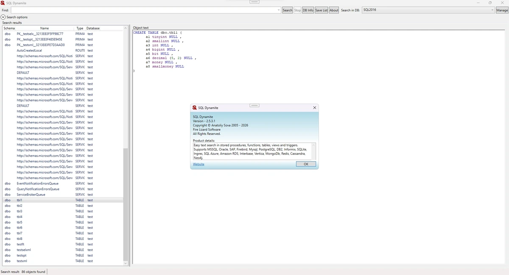Expand the Search options chevron

(x=3, y=17)
